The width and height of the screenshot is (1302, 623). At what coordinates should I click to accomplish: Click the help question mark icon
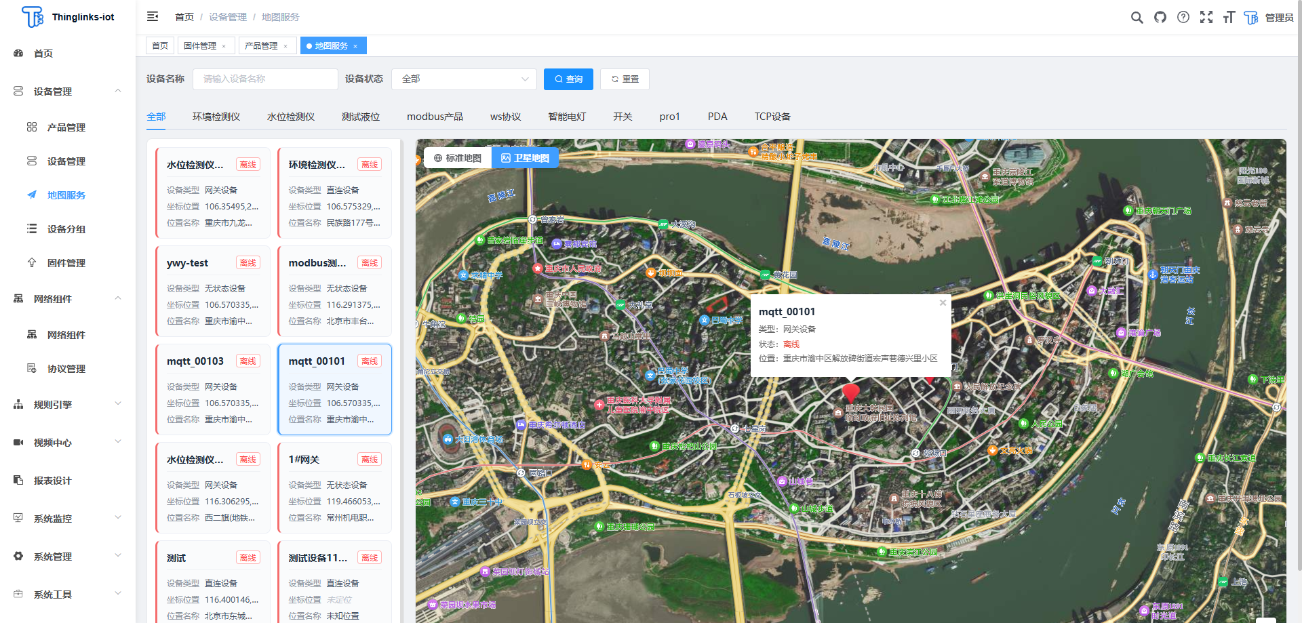point(1183,18)
